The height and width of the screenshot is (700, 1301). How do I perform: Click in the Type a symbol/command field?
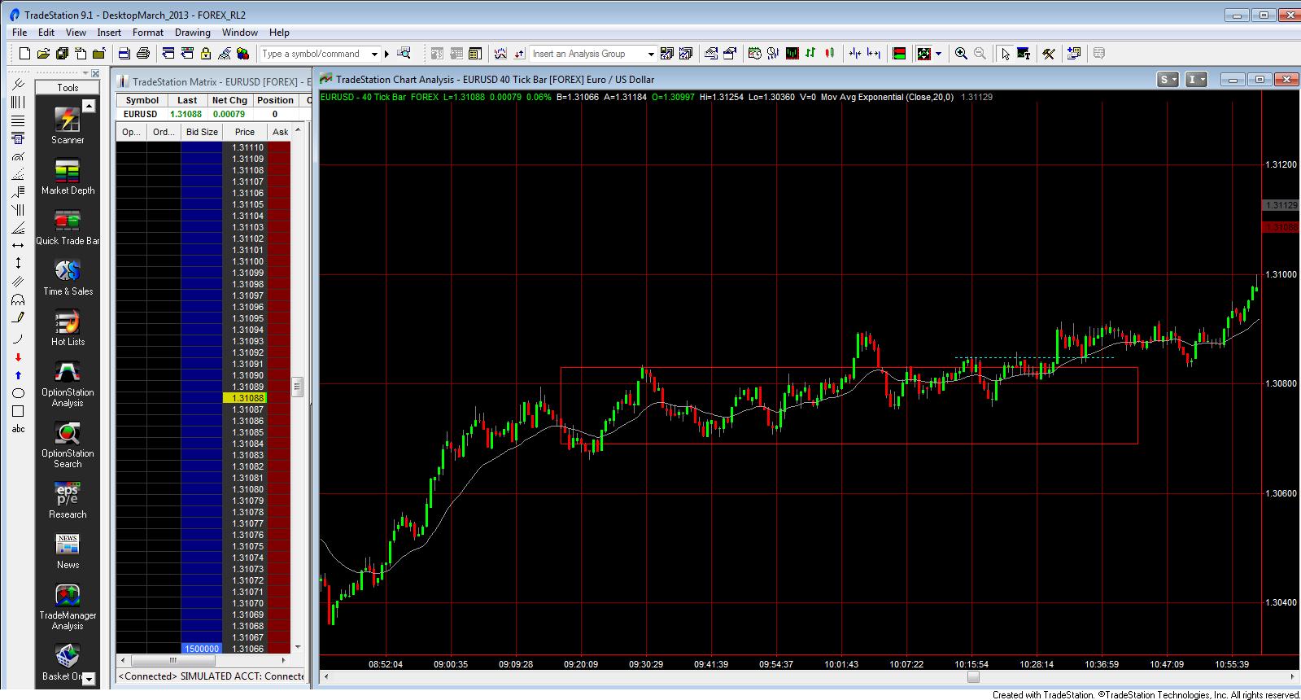pos(315,54)
